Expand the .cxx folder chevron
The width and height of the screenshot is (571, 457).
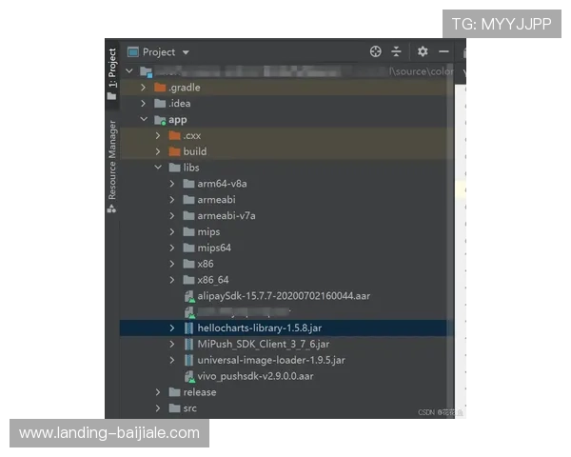[x=158, y=135]
